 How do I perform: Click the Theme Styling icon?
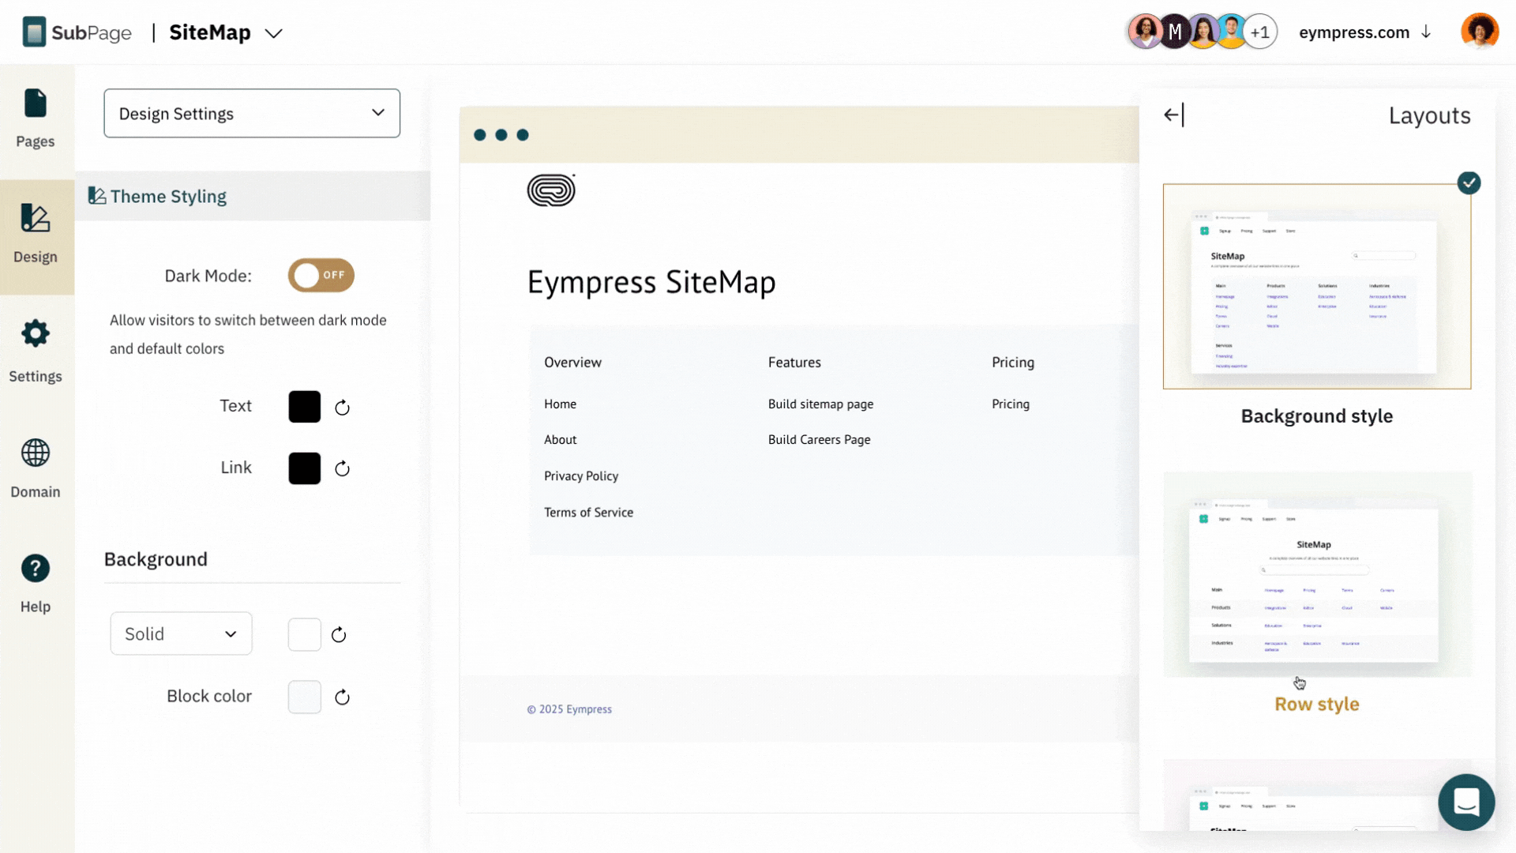[x=97, y=196]
